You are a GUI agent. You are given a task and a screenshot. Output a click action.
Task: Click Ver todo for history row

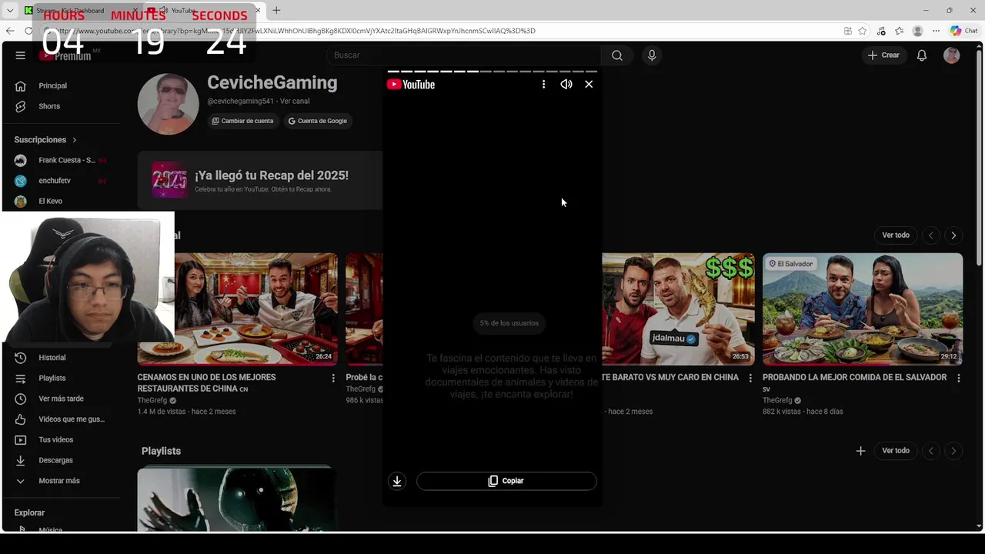[x=896, y=235]
